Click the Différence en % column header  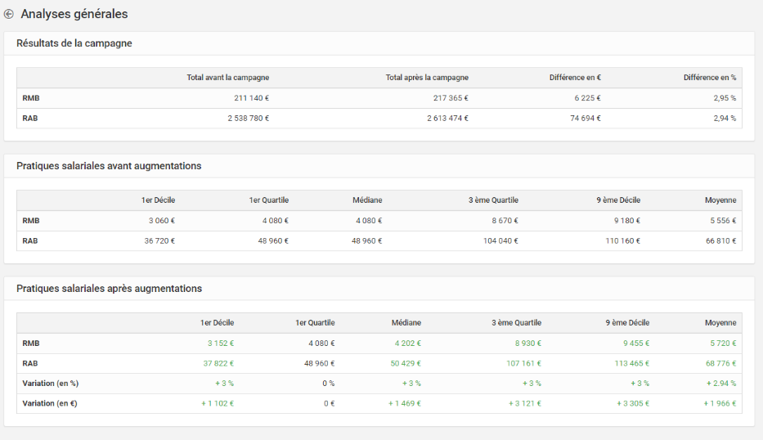pos(710,78)
